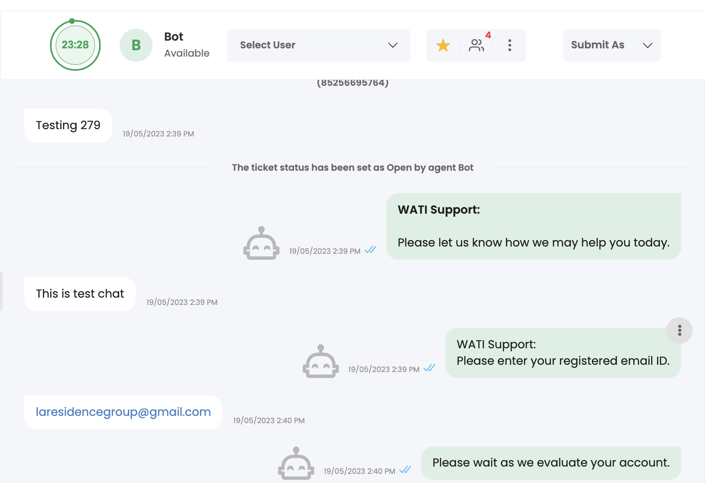
Task: Open the laresidencegroup@gmail.com email link
Action: tap(123, 412)
